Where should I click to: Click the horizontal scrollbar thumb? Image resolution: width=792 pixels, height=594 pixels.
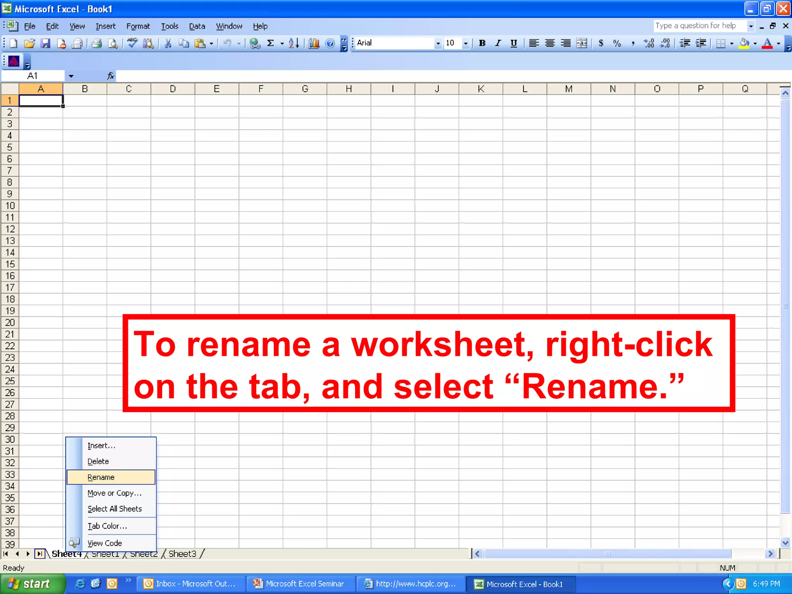click(607, 554)
